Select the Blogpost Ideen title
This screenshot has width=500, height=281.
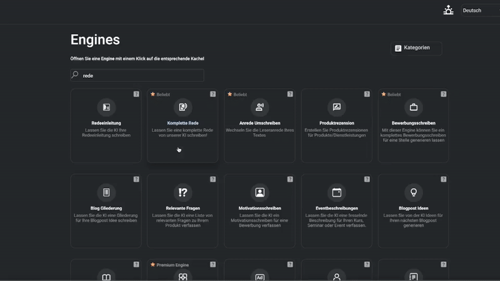coord(414,208)
